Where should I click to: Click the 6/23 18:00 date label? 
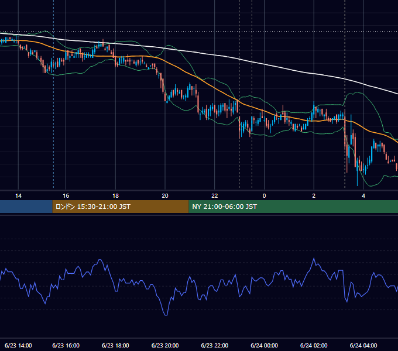(x=115, y=345)
